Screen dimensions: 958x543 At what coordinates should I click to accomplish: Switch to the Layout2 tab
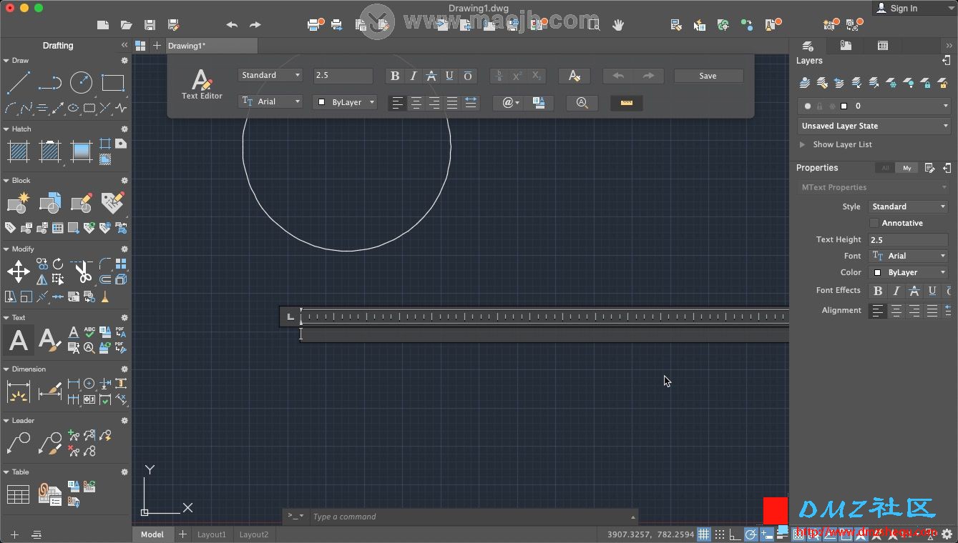click(x=254, y=534)
